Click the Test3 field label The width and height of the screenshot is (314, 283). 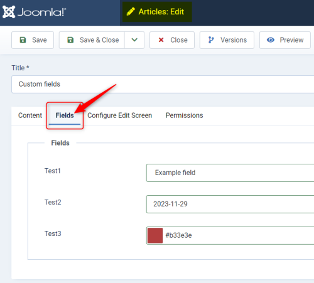pyautogui.click(x=53, y=233)
